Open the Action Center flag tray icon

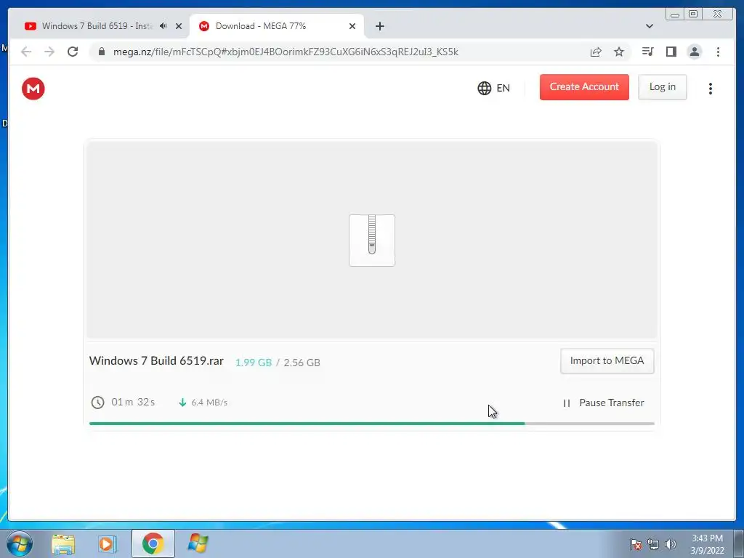click(635, 544)
